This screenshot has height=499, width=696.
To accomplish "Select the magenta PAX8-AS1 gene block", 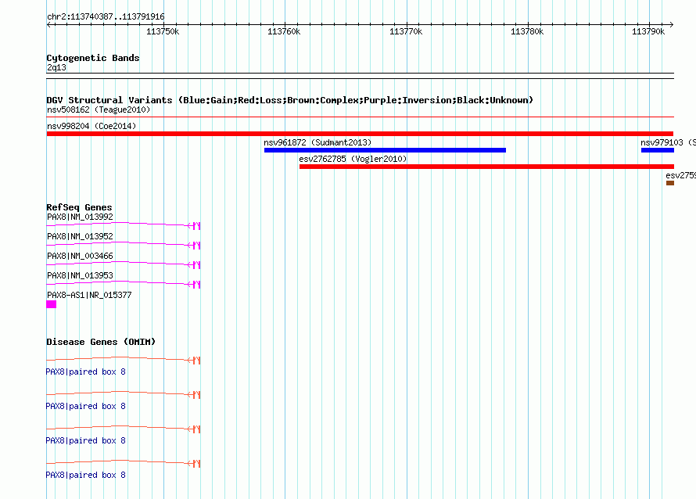I will 52,304.
